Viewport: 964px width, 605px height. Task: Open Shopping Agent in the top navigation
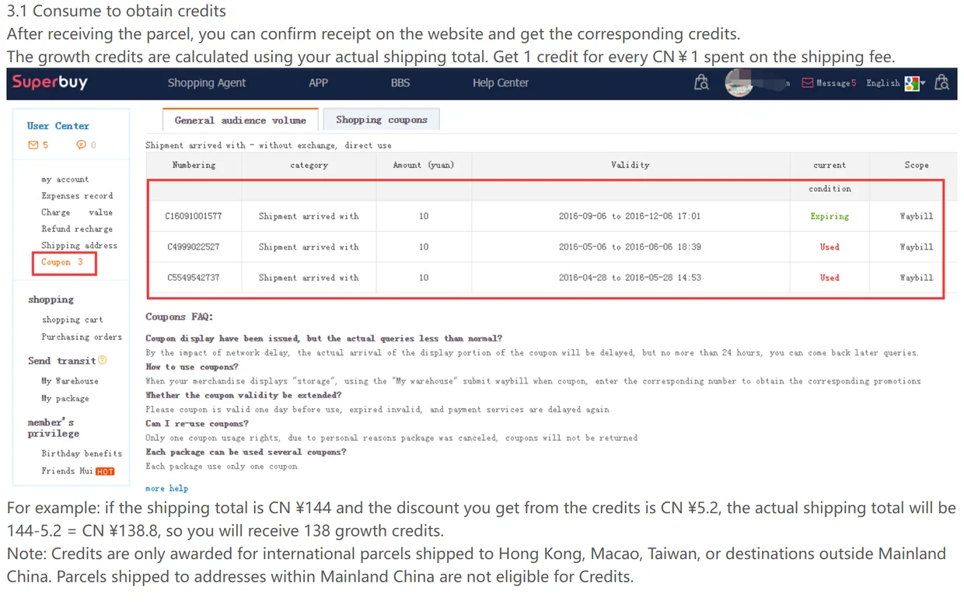(x=207, y=82)
